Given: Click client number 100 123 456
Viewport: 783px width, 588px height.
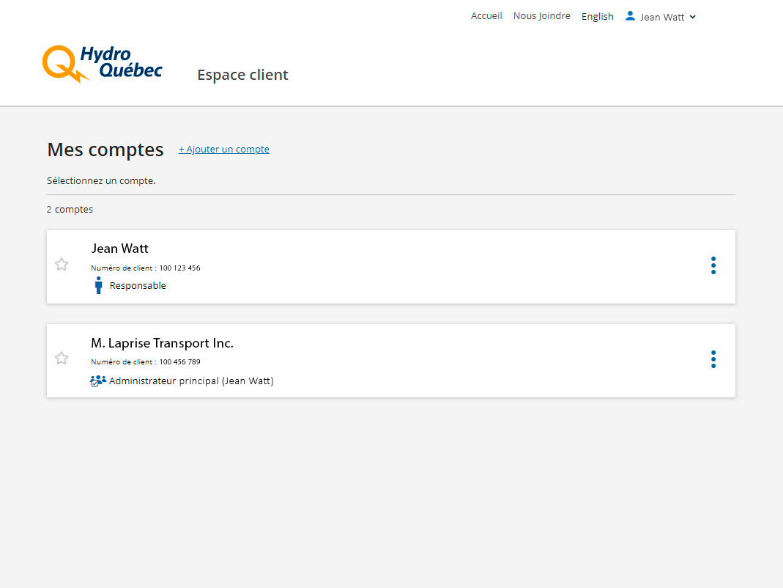Looking at the screenshot, I should (179, 268).
